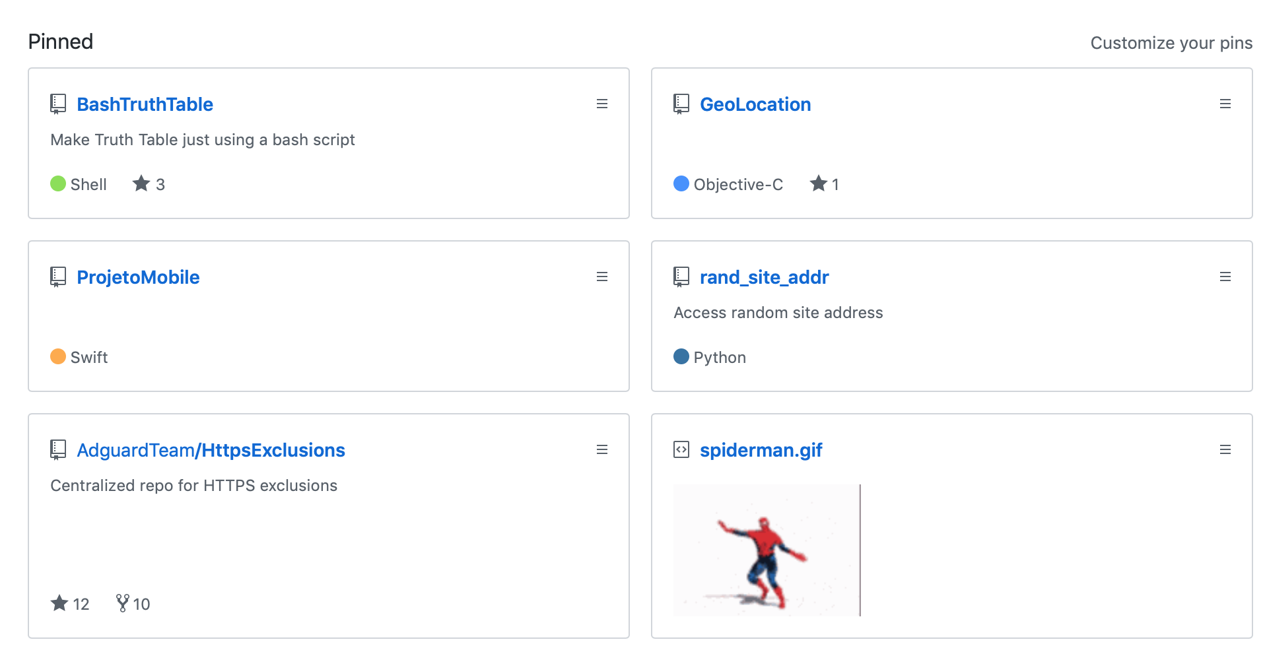Screen dimensions: 1265x652
Task: Open the rand_site_addr repository link
Action: pyautogui.click(x=764, y=277)
